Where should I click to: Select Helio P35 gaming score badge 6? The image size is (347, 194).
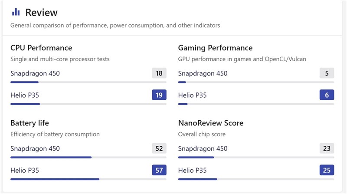pyautogui.click(x=327, y=95)
